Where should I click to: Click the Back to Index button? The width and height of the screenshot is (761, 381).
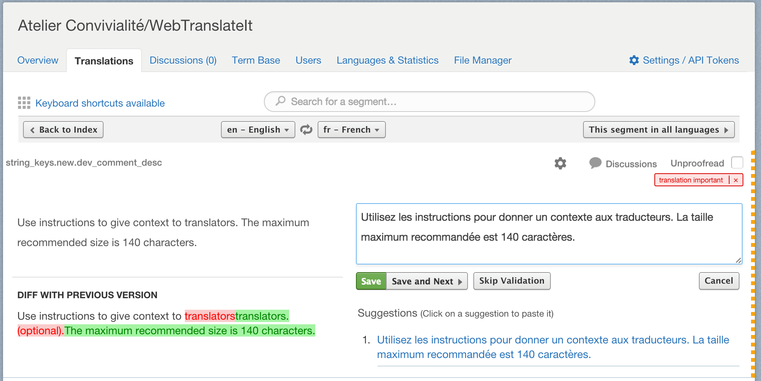coord(63,130)
